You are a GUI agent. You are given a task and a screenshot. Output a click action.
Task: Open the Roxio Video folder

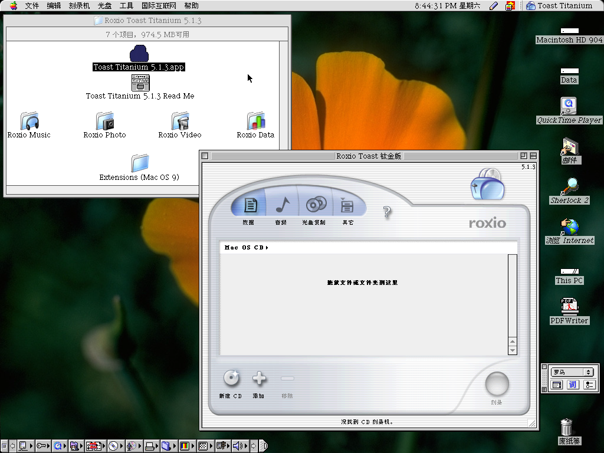180,121
